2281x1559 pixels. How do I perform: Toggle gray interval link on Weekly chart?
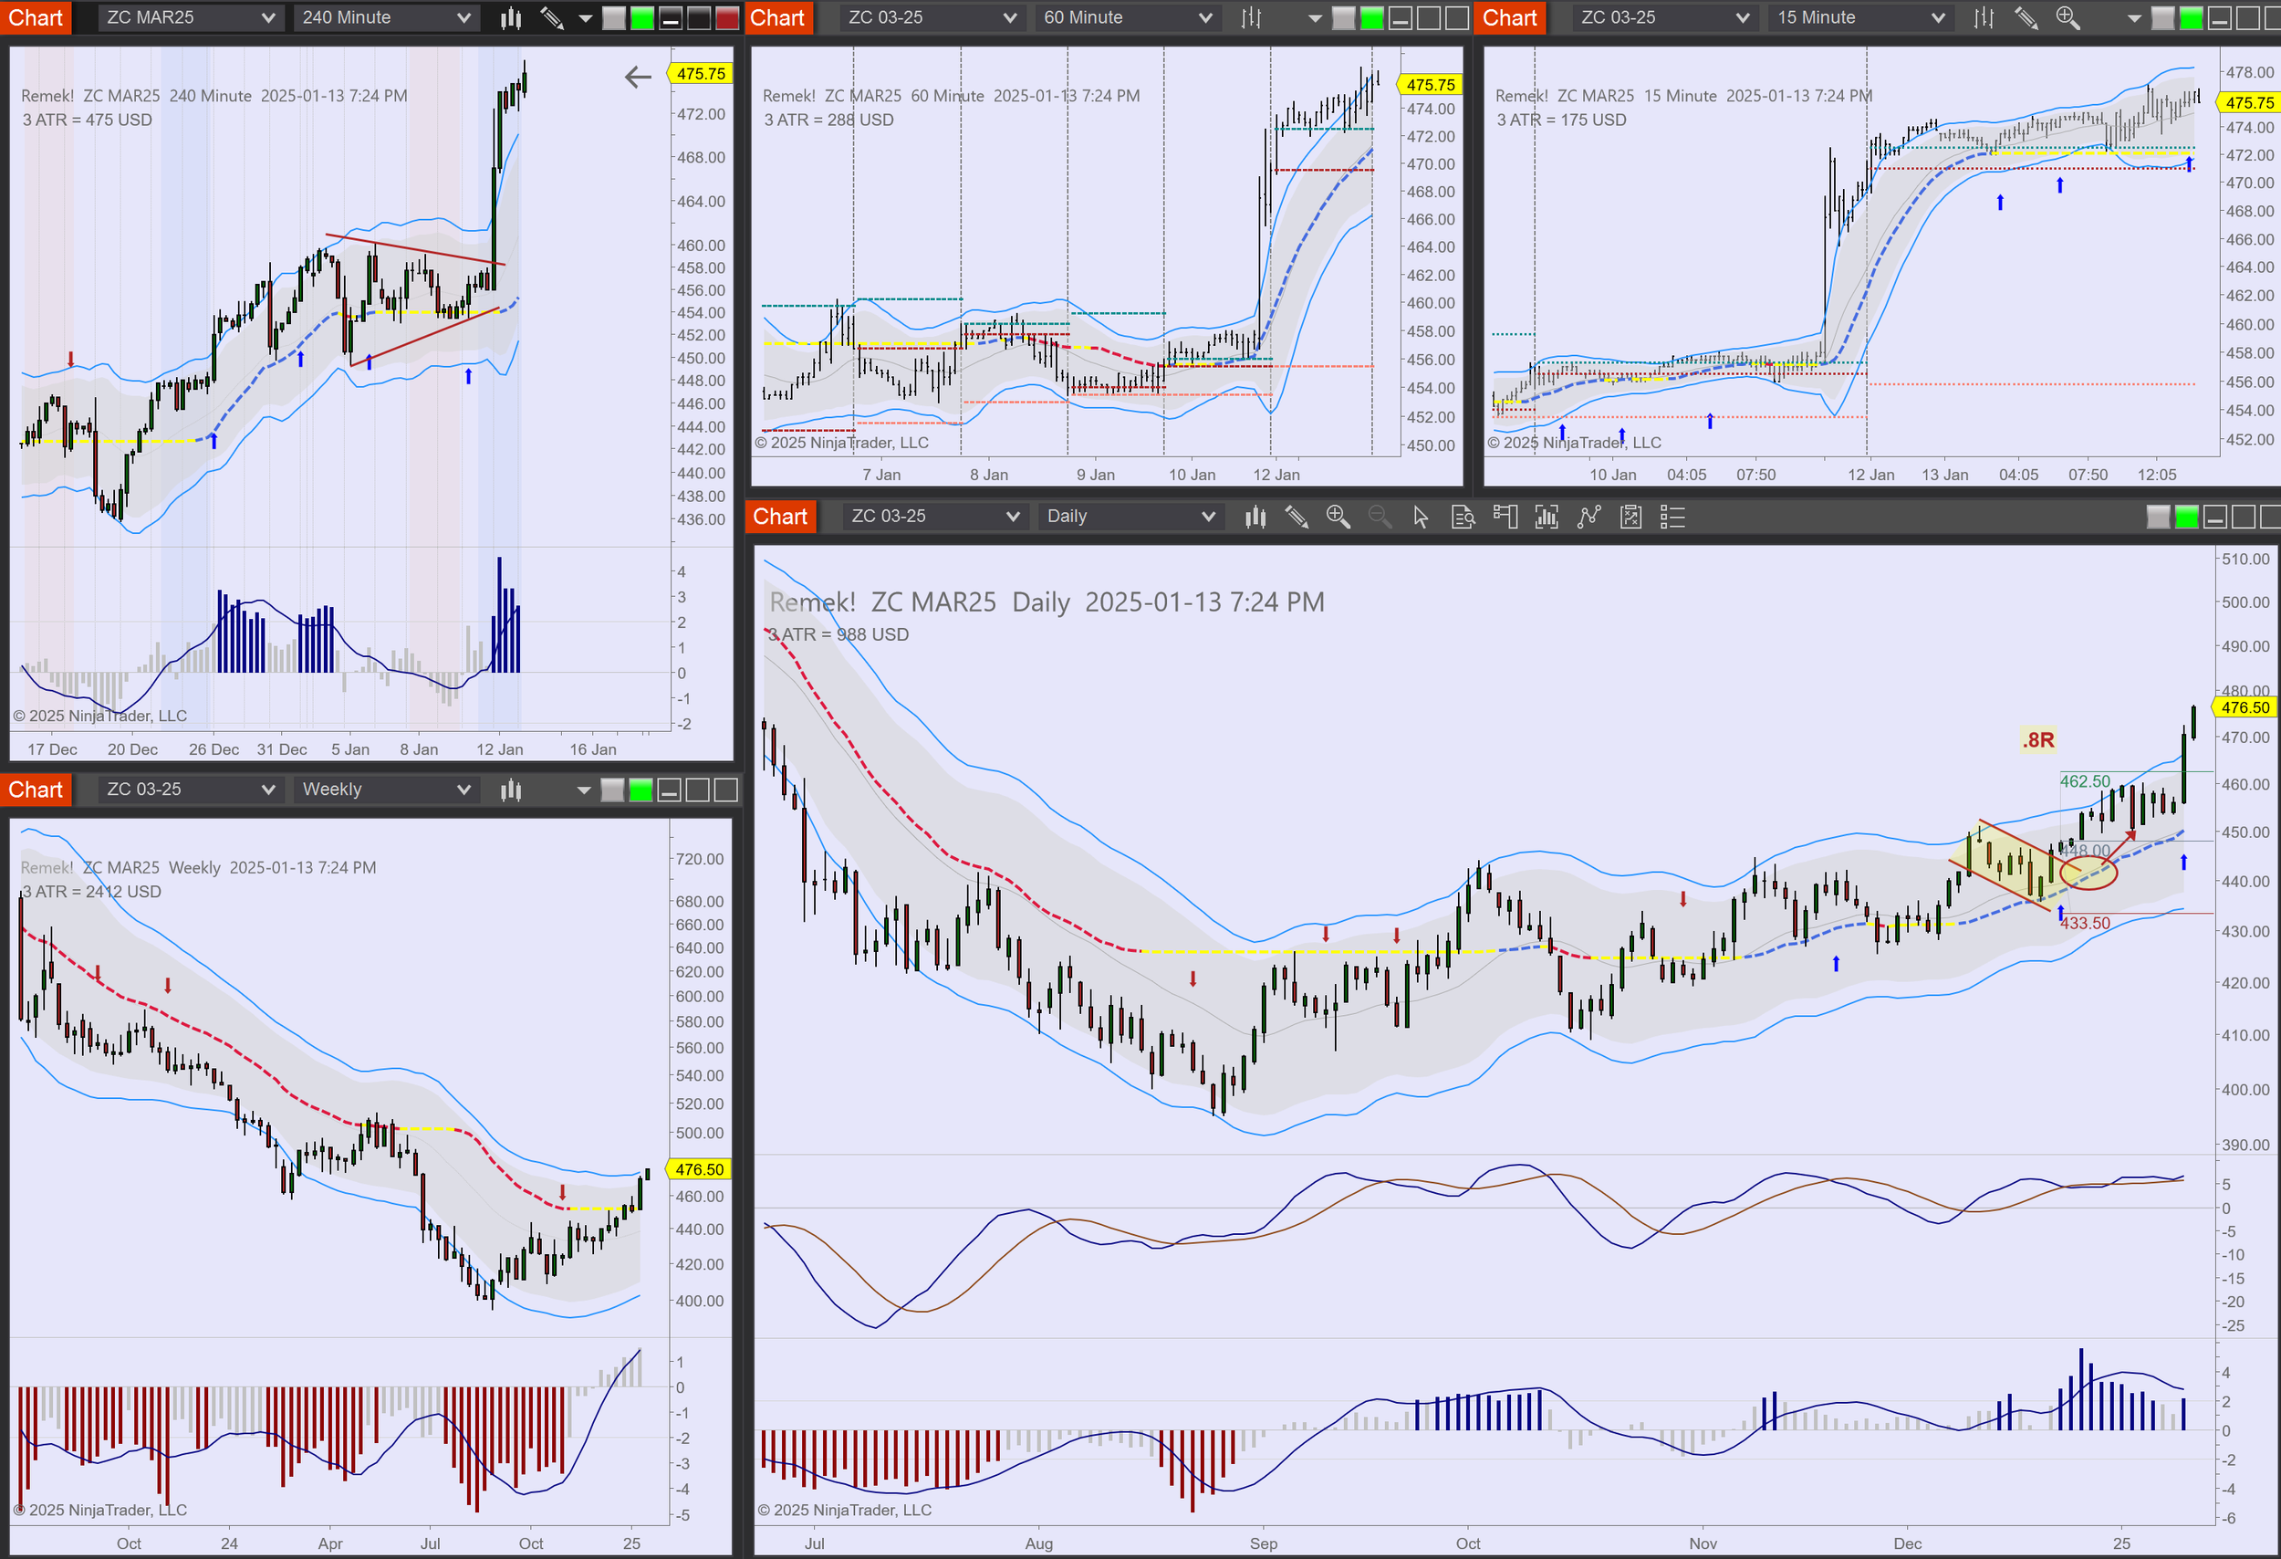point(612,790)
